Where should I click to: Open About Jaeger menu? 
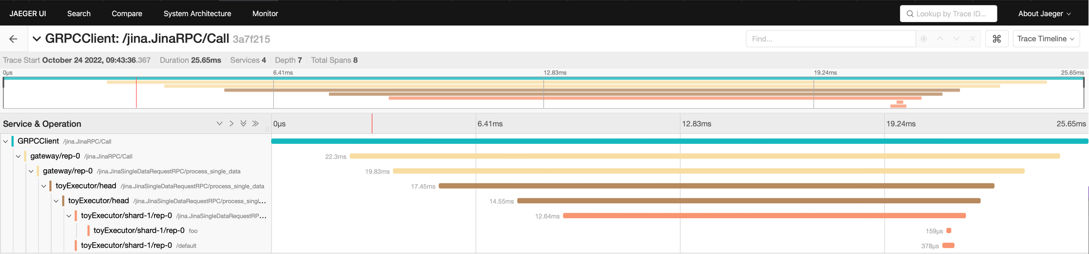[x=1044, y=14]
